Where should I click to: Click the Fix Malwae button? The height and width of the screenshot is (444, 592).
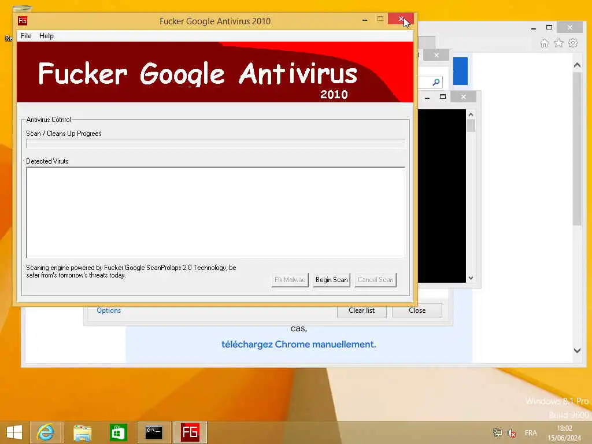pos(290,280)
